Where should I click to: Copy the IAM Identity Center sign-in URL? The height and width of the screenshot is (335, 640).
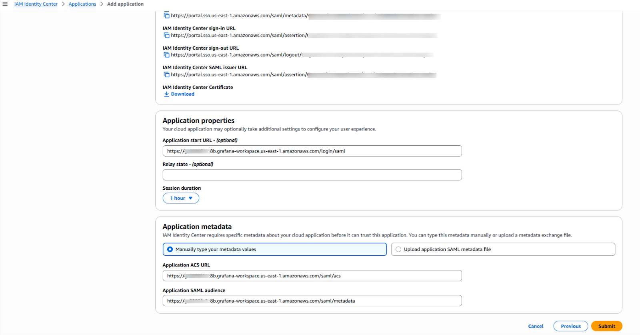(166, 35)
